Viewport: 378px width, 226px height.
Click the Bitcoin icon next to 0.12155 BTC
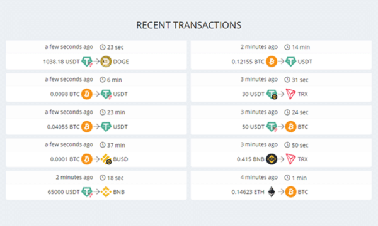[272, 62]
